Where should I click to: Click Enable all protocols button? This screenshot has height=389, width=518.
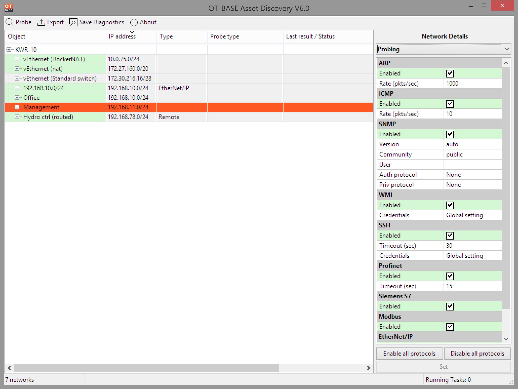[x=409, y=353]
